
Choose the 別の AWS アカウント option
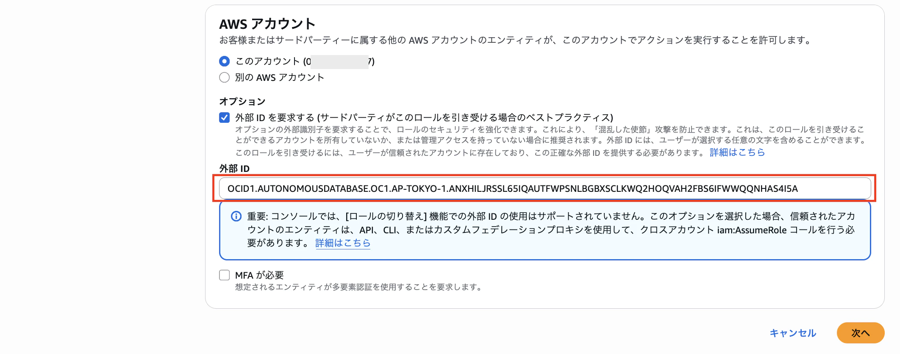point(224,77)
